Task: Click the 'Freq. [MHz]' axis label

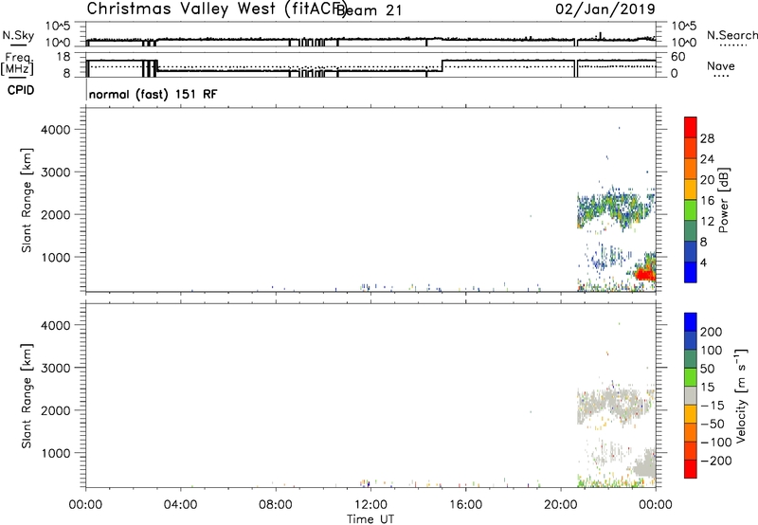Action: 17,63
